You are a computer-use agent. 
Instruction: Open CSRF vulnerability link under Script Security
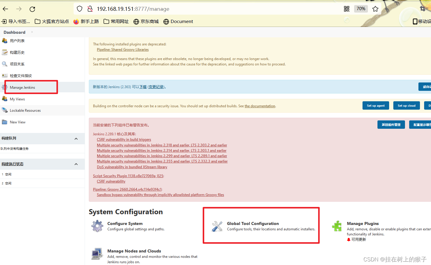pyautogui.click(x=111, y=181)
